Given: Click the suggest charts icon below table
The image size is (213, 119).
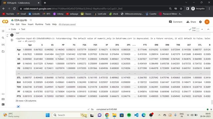Looking at the screenshot, I should (18, 106).
